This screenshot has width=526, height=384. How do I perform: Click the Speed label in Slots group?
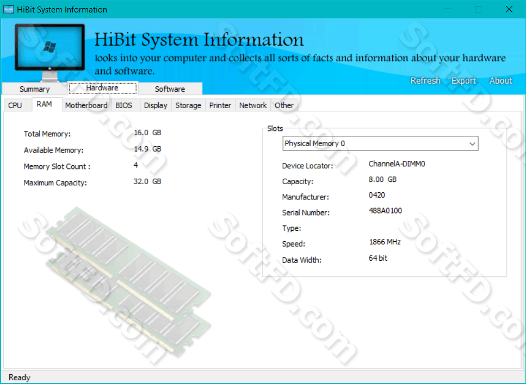coord(294,244)
